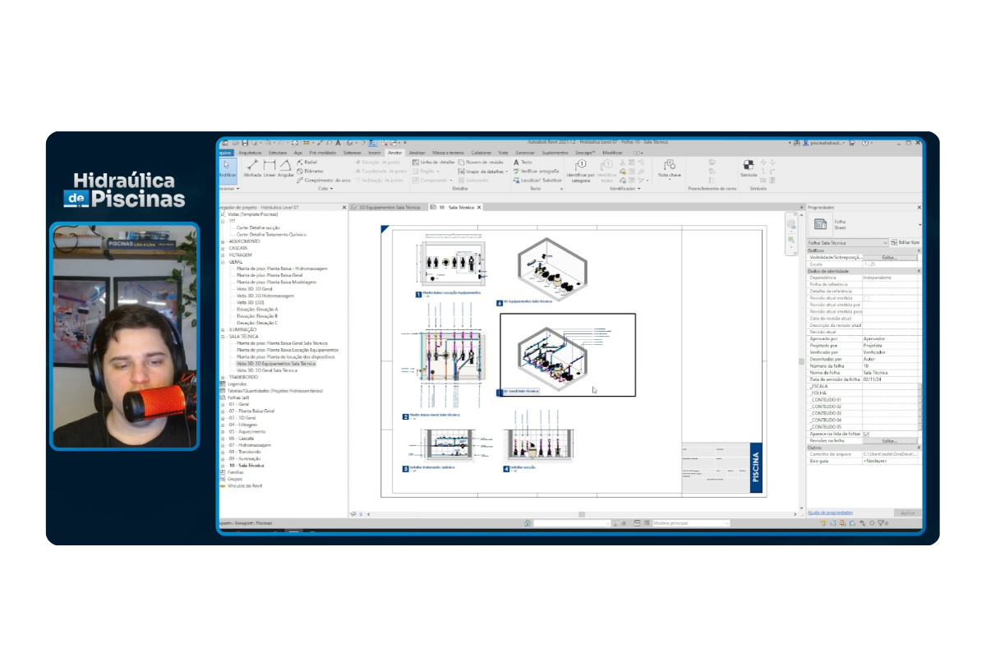
Task: Open the Ajuda de propriedades link
Action: point(830,512)
